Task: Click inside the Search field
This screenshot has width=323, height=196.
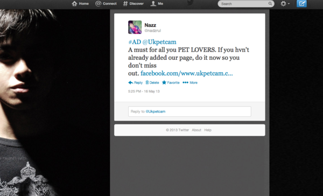Action: click(246, 4)
